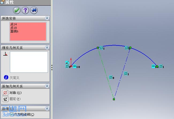Click the panel splitter collapse arrows
174x119 pixels.
[52, 67]
